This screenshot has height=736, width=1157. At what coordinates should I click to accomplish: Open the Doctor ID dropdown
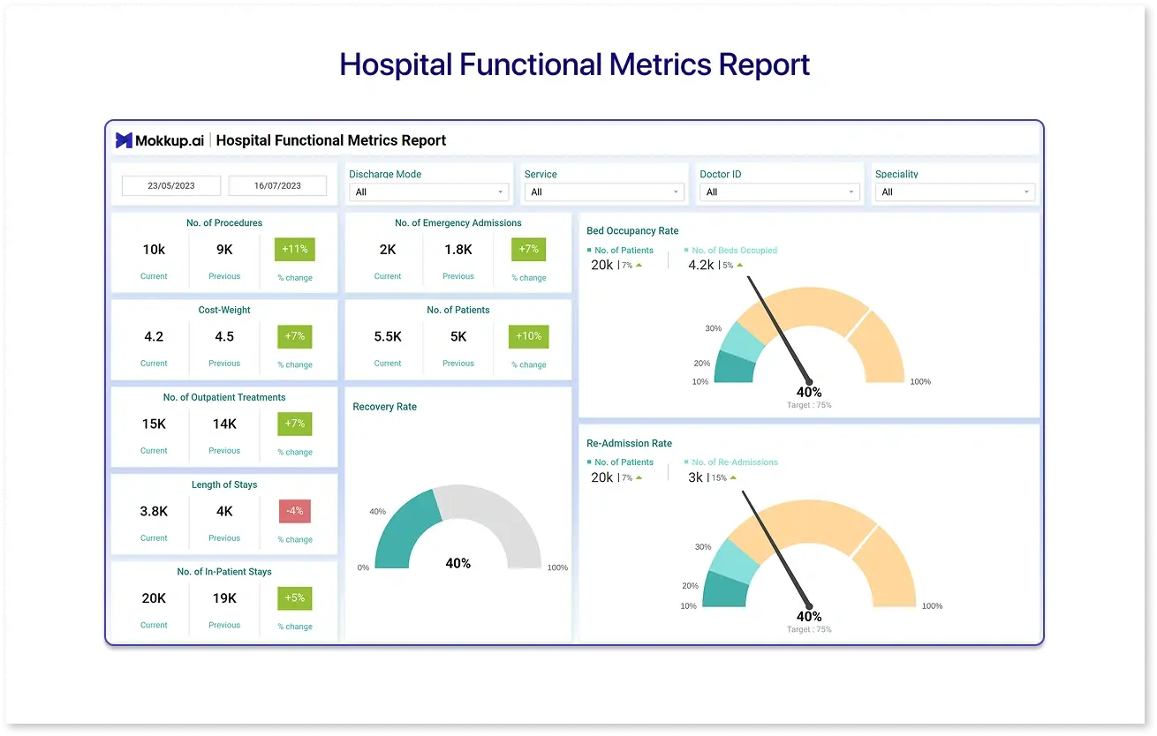coord(780,192)
